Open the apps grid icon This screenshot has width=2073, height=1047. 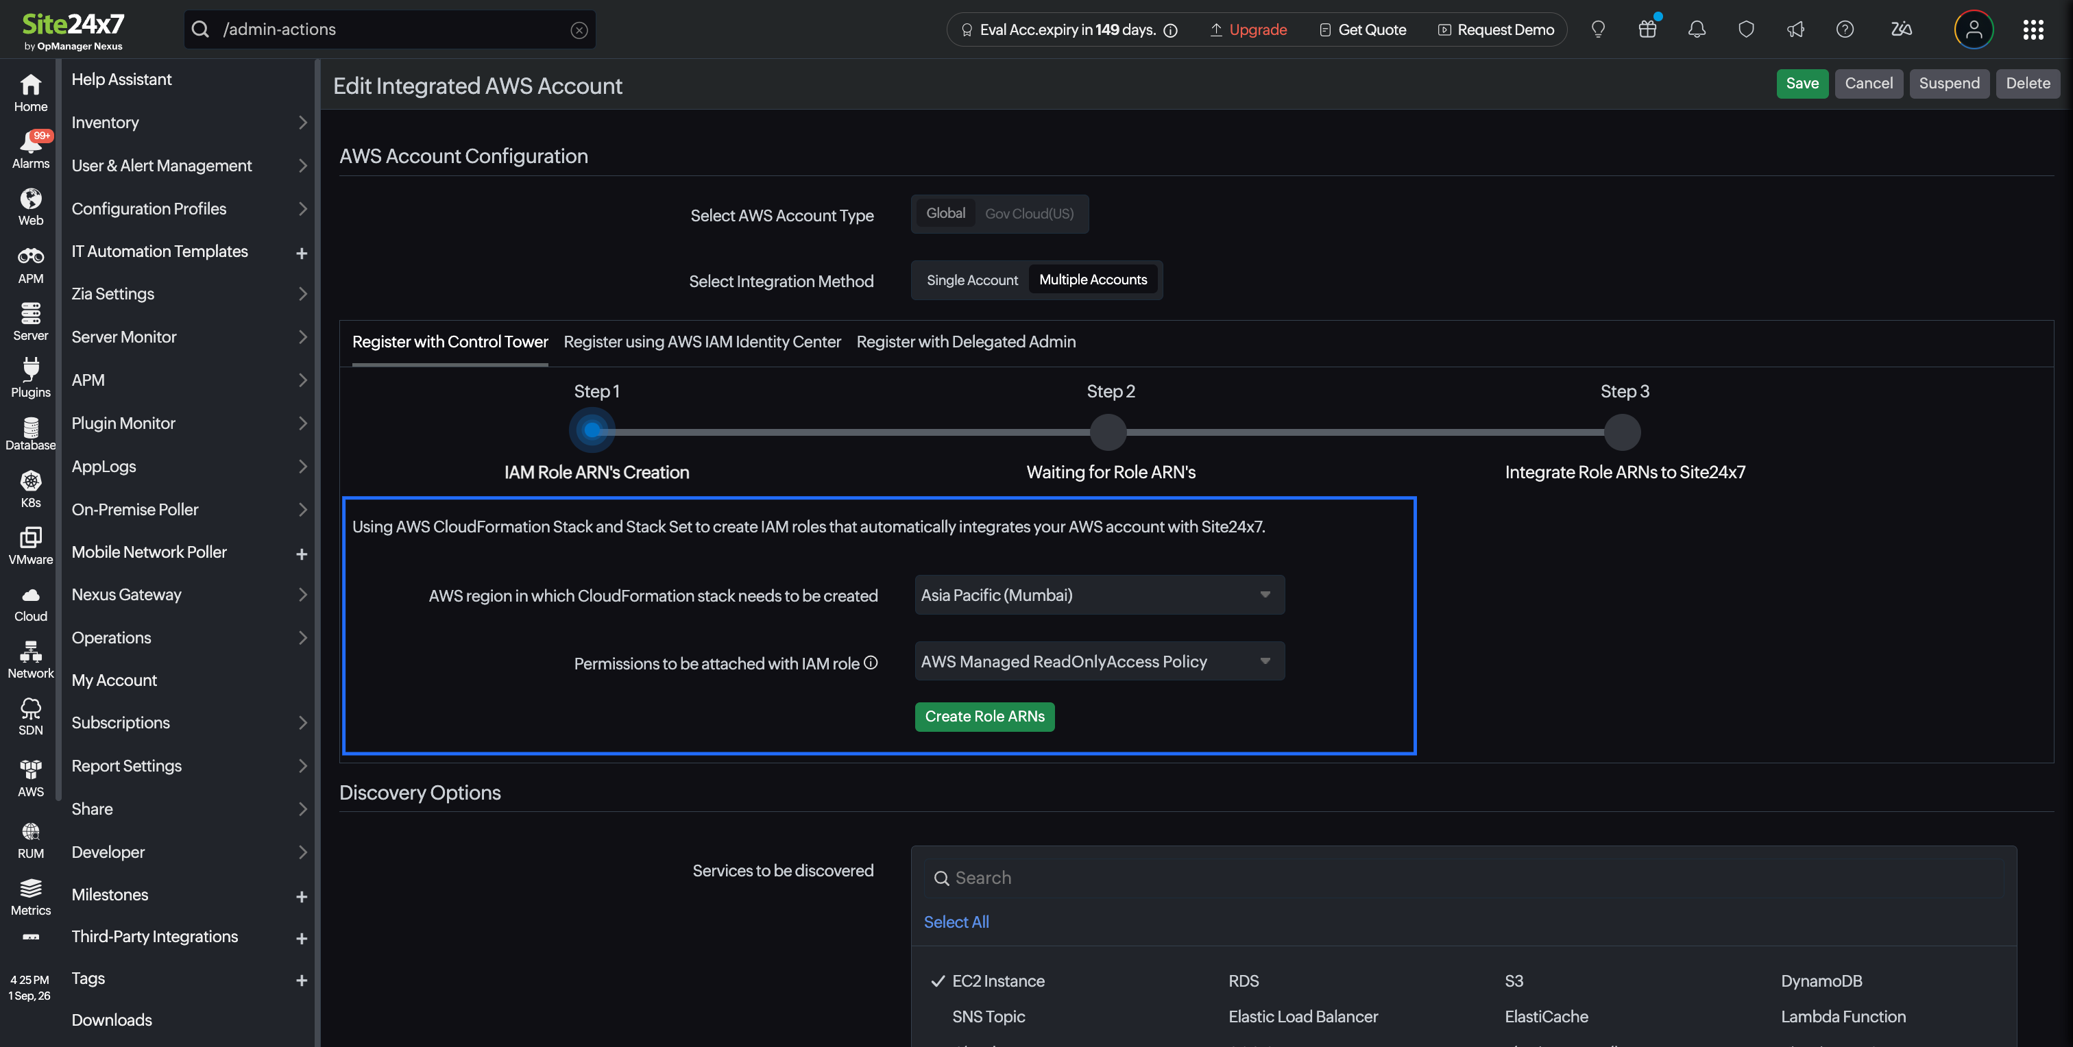pyautogui.click(x=2033, y=29)
